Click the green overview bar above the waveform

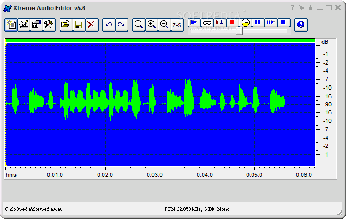point(160,40)
